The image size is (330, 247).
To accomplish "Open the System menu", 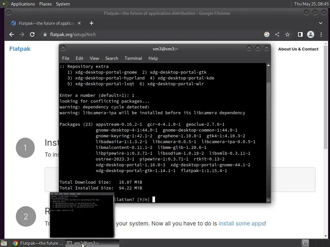I will coord(63,4).
